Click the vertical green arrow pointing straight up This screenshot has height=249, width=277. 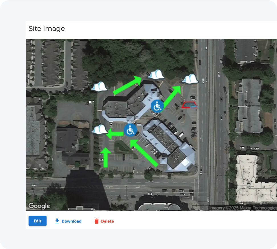click(x=105, y=157)
